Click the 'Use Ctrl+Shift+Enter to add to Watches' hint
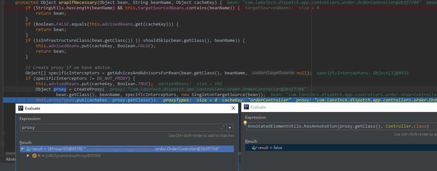 click(201, 136)
